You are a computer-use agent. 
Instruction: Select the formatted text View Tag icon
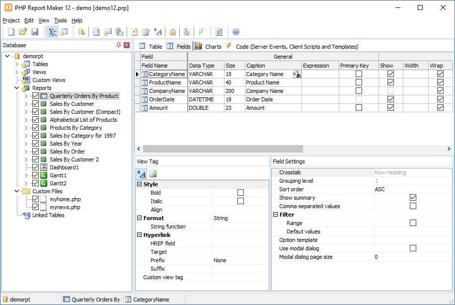tap(142, 174)
